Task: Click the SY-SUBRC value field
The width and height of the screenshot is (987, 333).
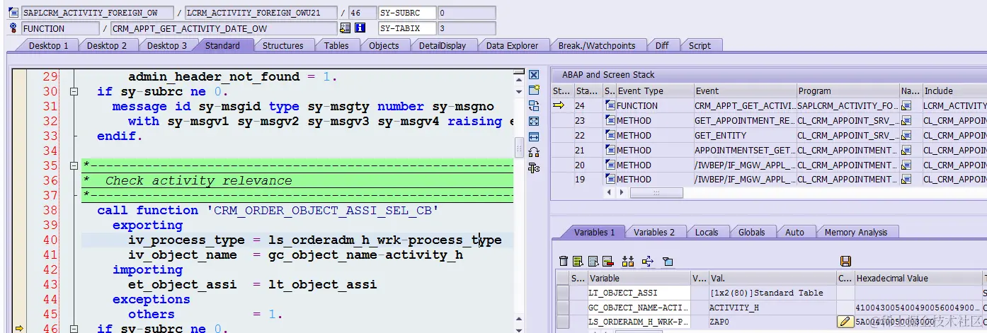Action: (x=467, y=13)
